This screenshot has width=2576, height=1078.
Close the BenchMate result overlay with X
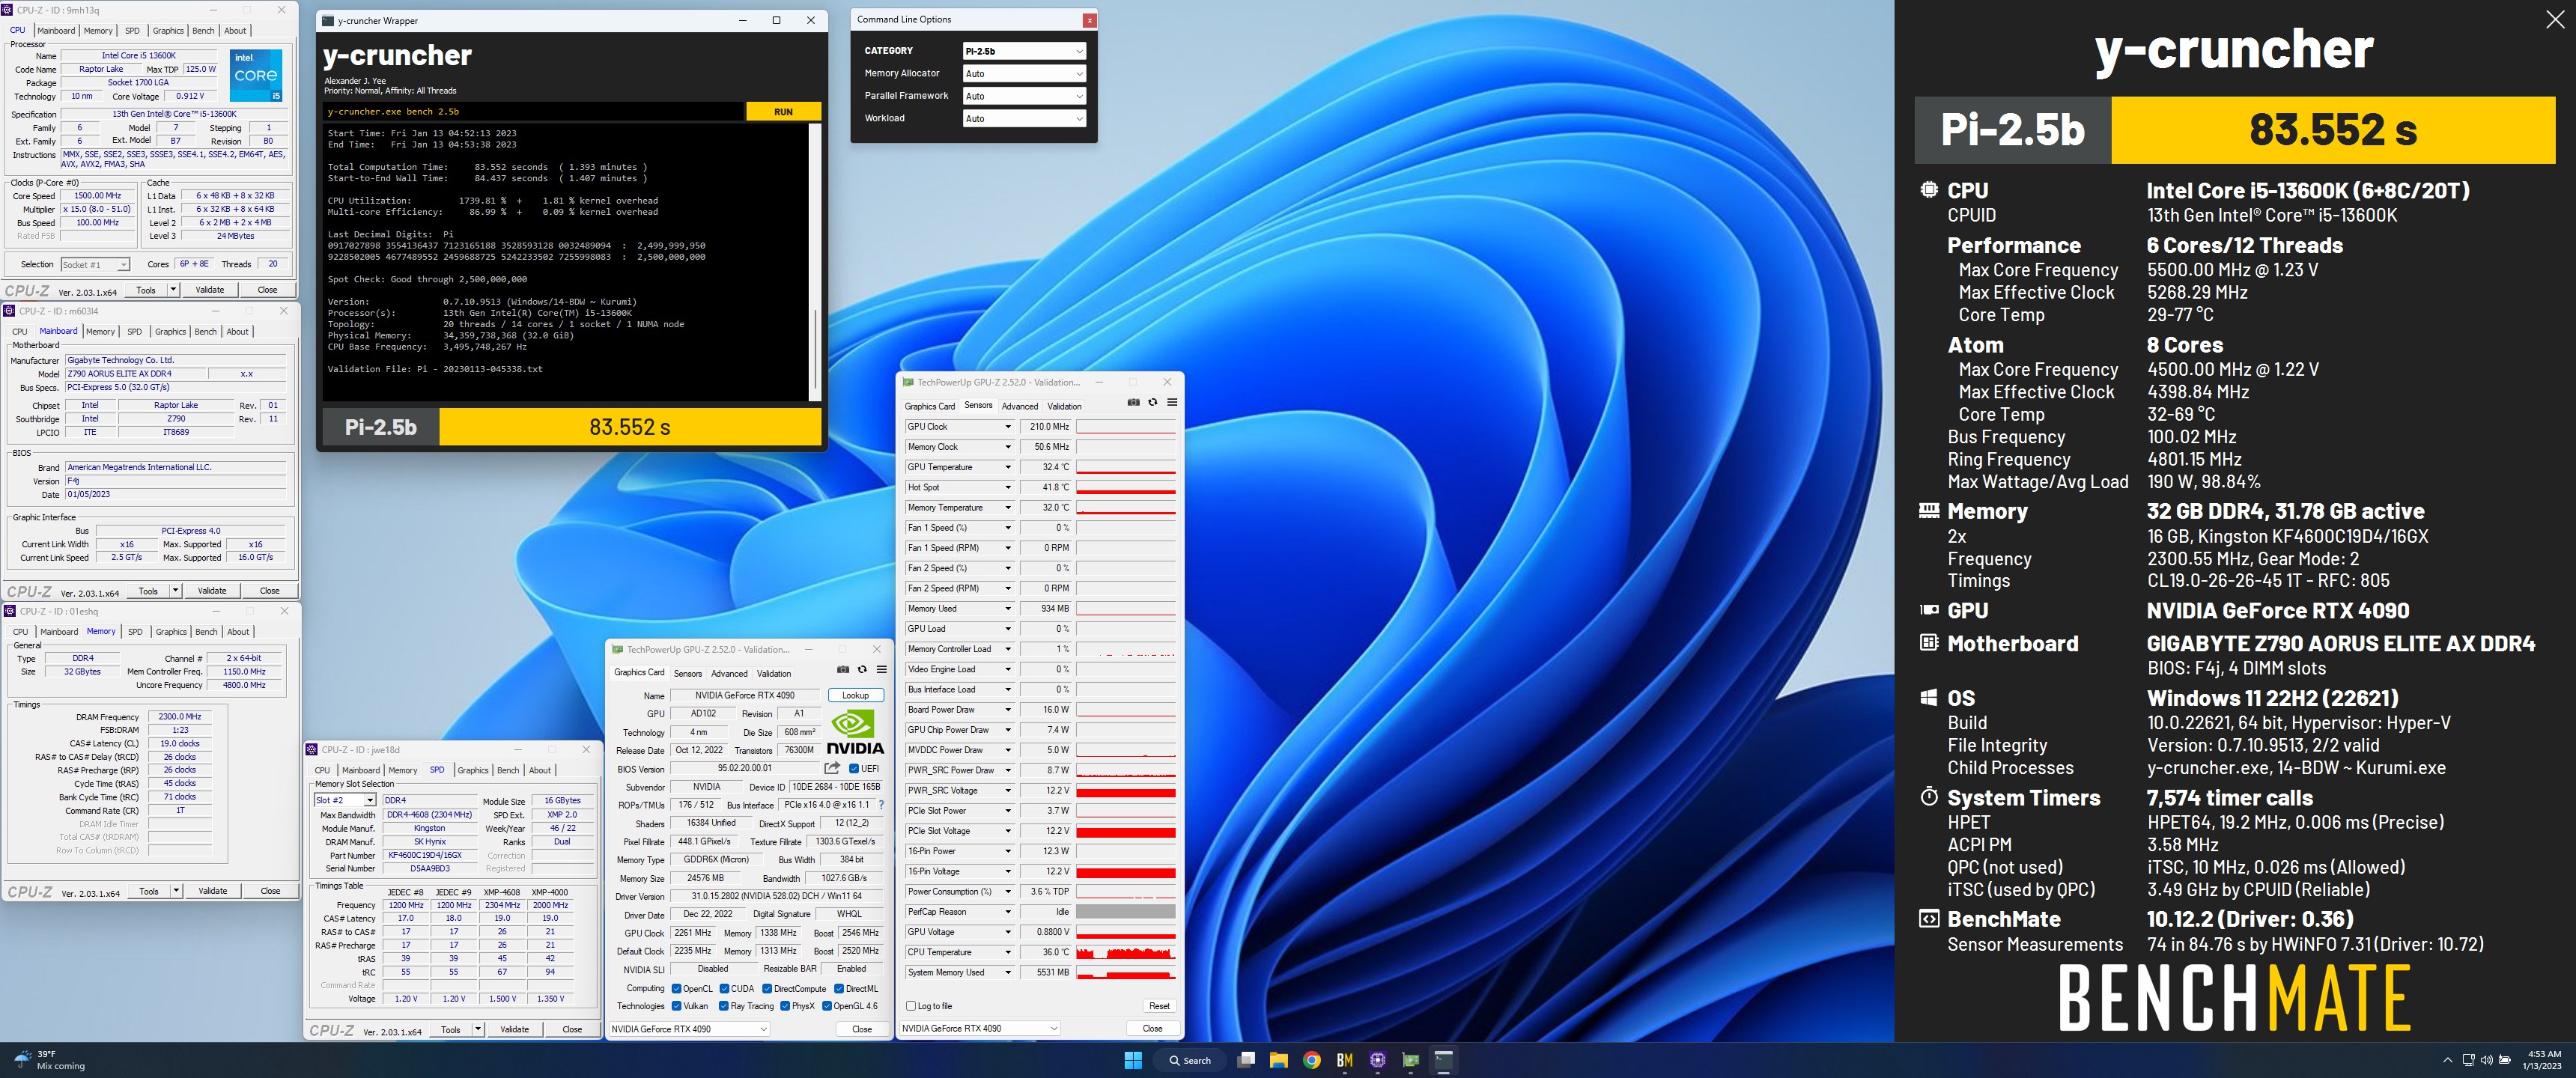tap(2555, 20)
